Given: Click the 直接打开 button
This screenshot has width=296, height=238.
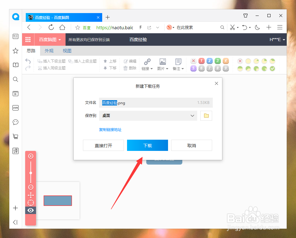Looking at the screenshot, I should [103, 145].
